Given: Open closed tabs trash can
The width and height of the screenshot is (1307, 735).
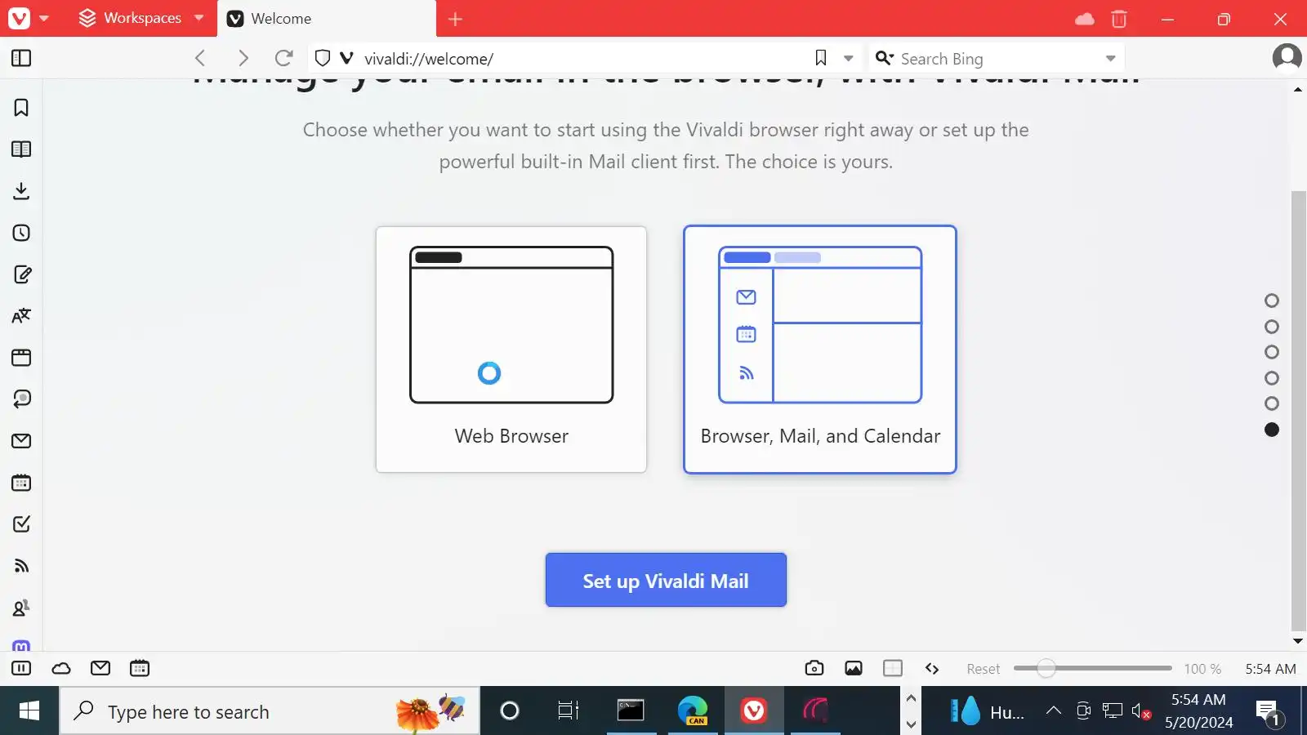Looking at the screenshot, I should click(1119, 19).
